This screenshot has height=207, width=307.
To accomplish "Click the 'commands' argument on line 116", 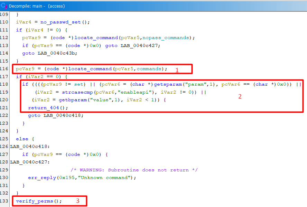I will (149, 69).
